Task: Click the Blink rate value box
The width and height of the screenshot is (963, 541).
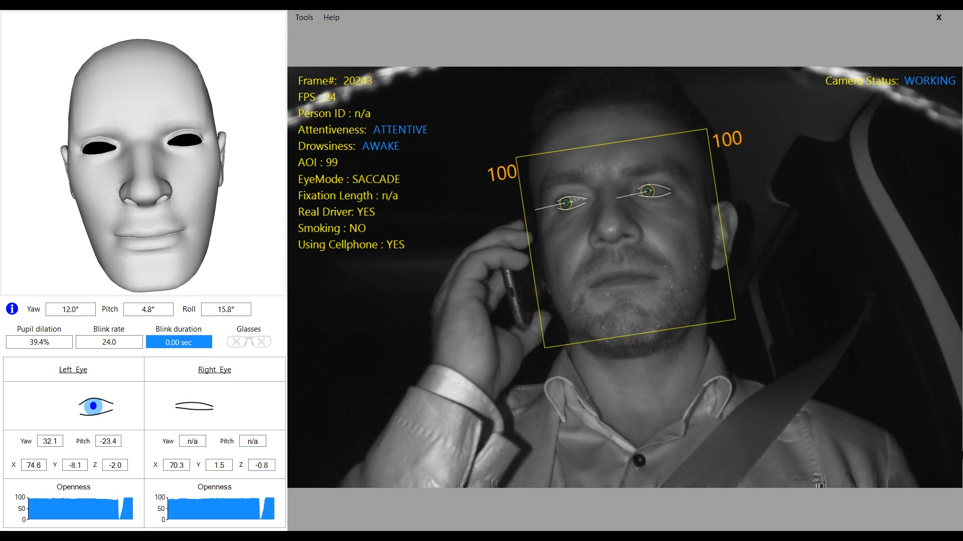Action: tap(109, 342)
